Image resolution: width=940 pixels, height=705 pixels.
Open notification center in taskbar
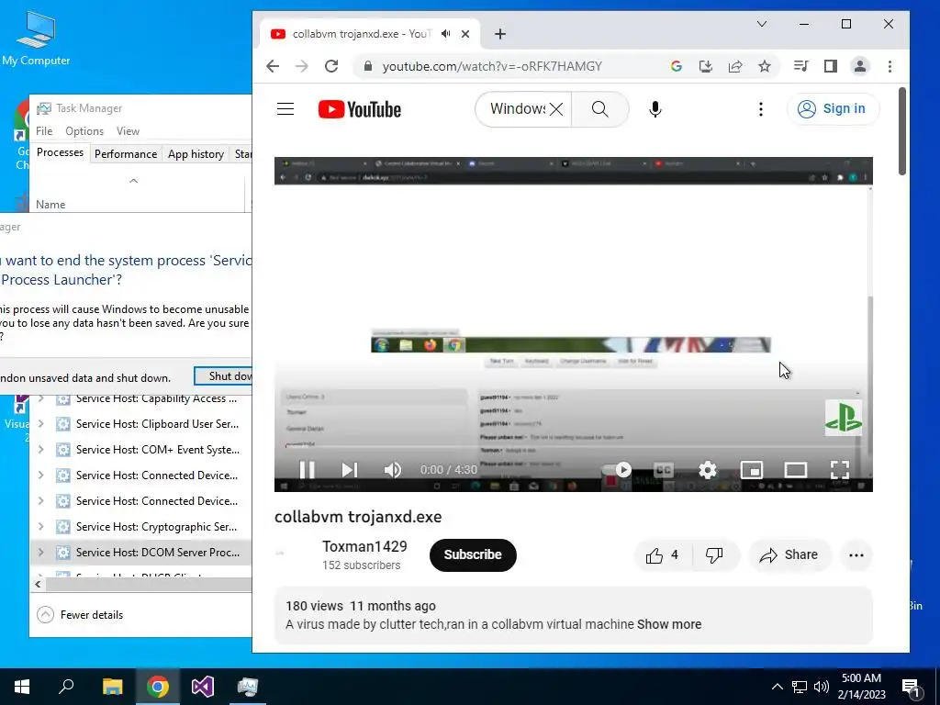point(911,687)
